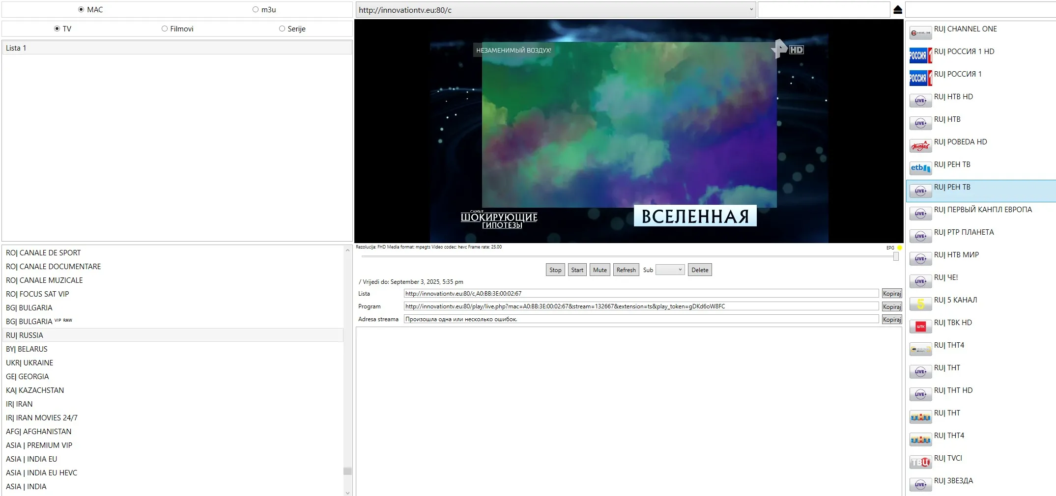This screenshot has width=1056, height=496.
Task: Mute the audio
Action: pyautogui.click(x=600, y=270)
